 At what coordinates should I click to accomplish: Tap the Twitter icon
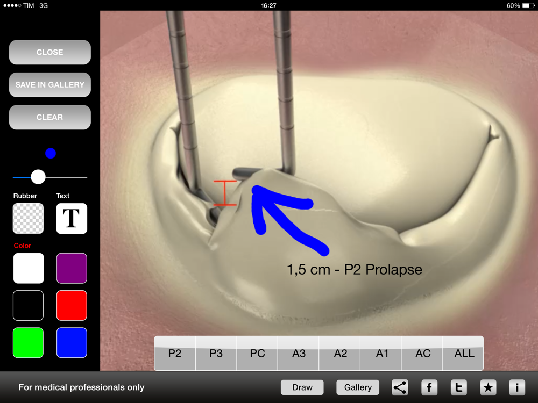tap(458, 387)
